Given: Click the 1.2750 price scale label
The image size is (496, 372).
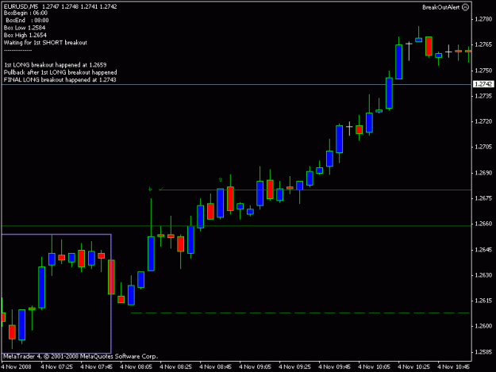Looking at the screenshot, I should pos(483,71).
